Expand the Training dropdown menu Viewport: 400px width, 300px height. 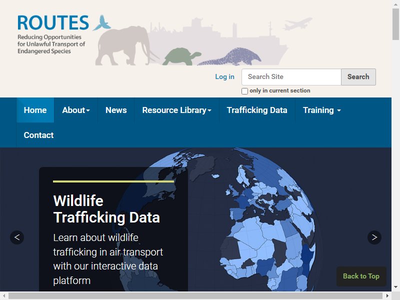click(x=321, y=110)
